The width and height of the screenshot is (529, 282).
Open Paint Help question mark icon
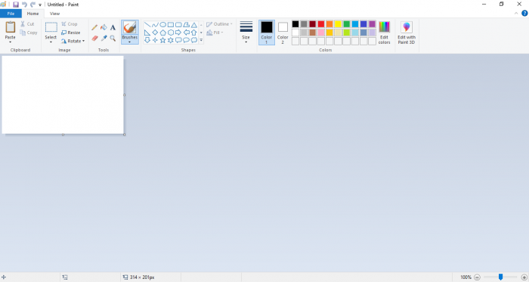(524, 14)
